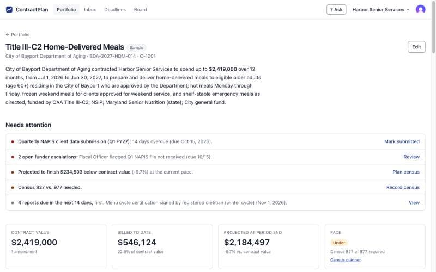Viewport: 436px width, 272px height.
Task: Click '22.6% of contract value' text
Action: point(141,251)
